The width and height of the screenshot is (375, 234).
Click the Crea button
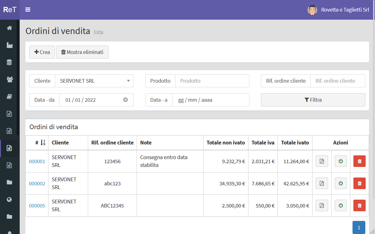point(42,52)
